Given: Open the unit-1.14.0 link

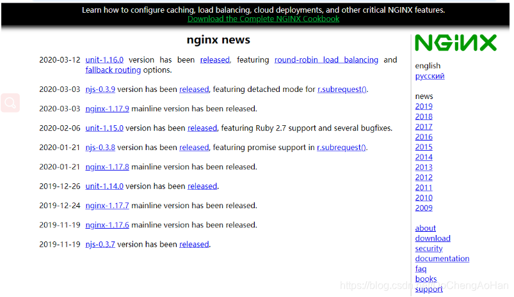Looking at the screenshot, I should tap(104, 186).
